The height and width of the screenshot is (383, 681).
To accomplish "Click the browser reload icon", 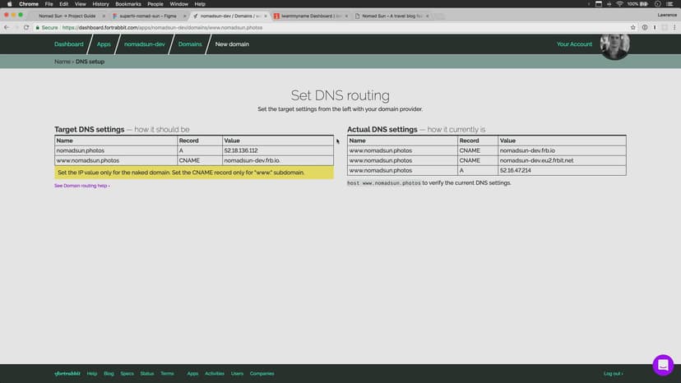I will coord(26,27).
